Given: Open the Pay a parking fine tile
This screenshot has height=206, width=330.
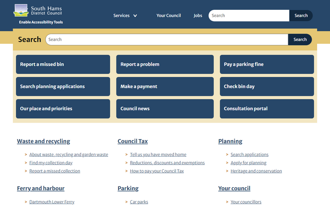Looking at the screenshot, I should pos(266,64).
